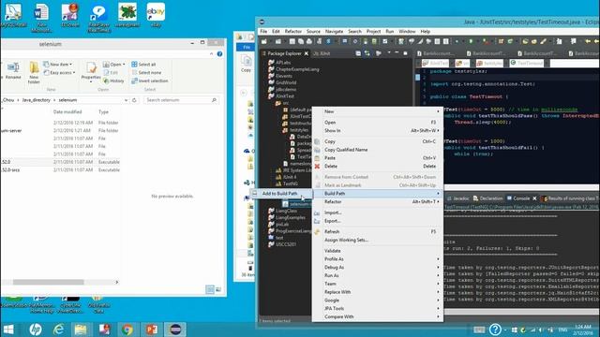Viewport: 600px width, 337px height.
Task: Open Properties icon in Explorer ribbon
Action: click(91, 71)
